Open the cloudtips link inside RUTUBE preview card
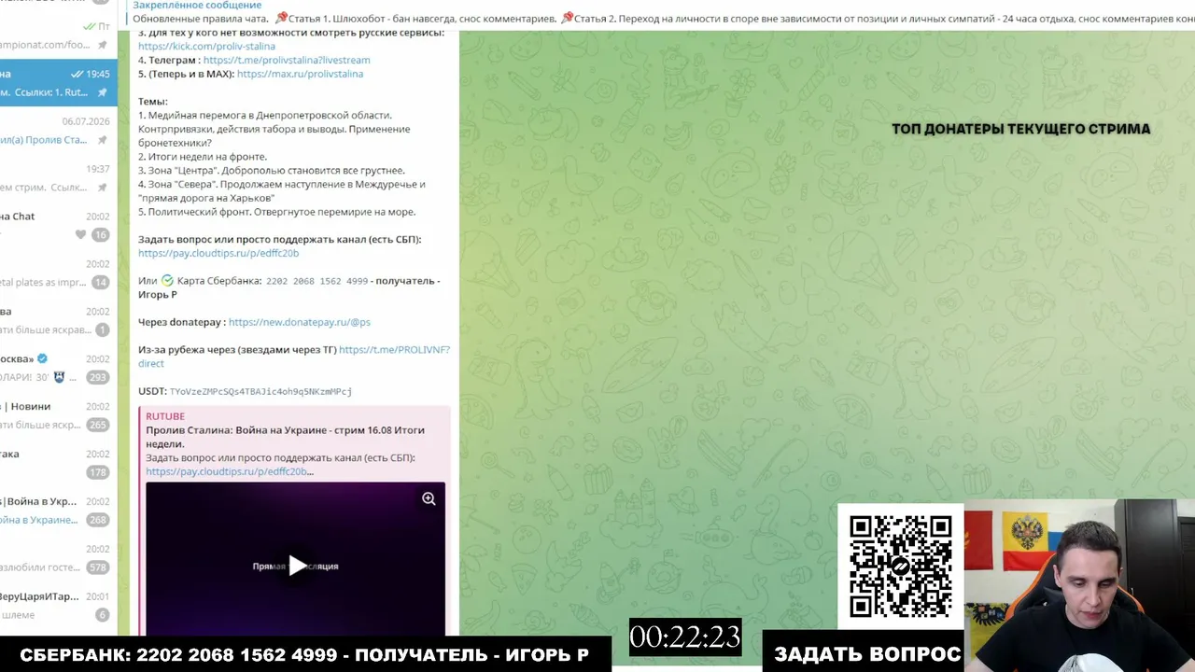This screenshot has width=1195, height=672. click(x=230, y=471)
